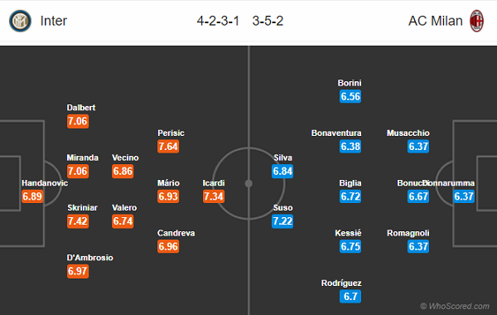497x315 pixels.
Task: Open the WhoScored.com watermark link
Action: pyautogui.click(x=455, y=306)
